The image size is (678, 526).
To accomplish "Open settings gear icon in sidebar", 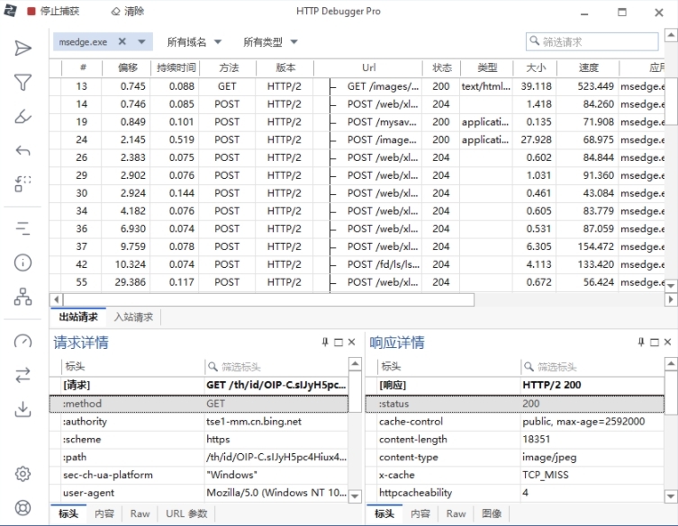I will (23, 474).
